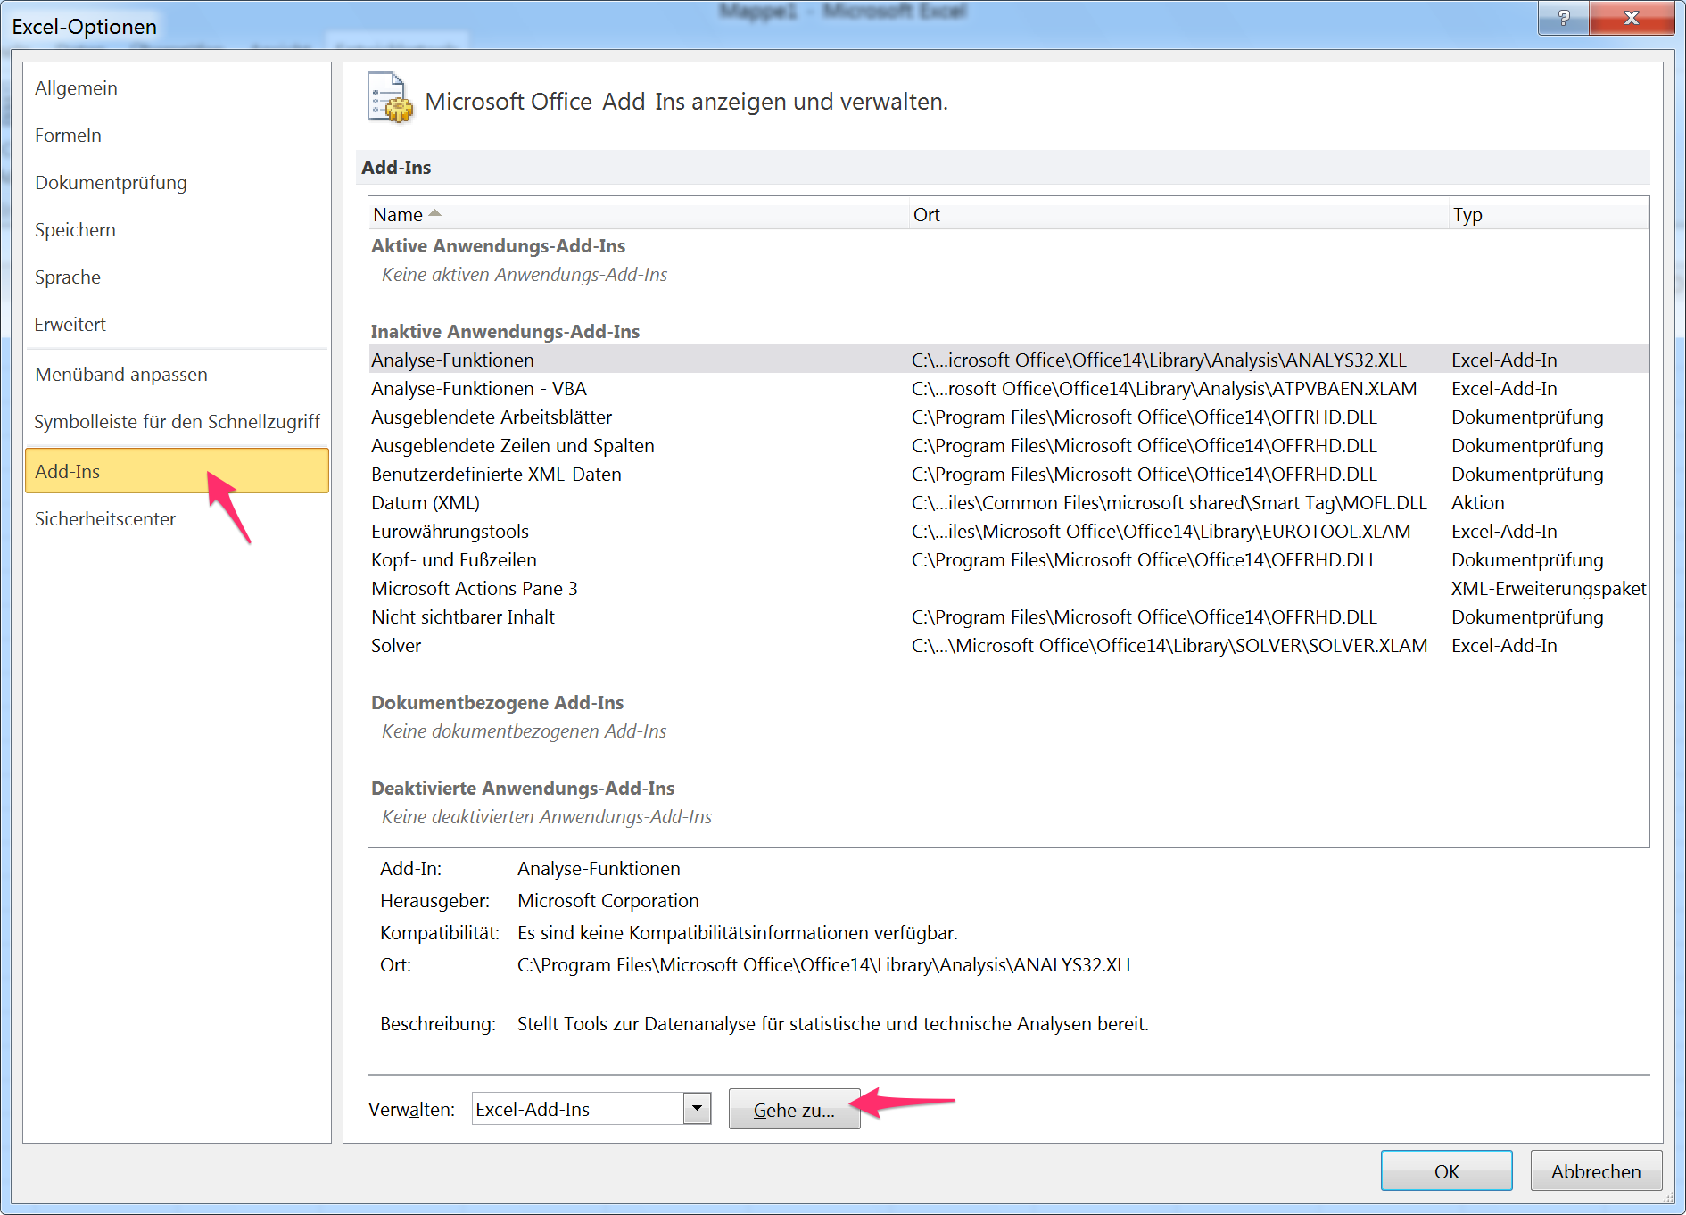Select the Solver add-in row
The width and height of the screenshot is (1686, 1215).
tap(396, 645)
